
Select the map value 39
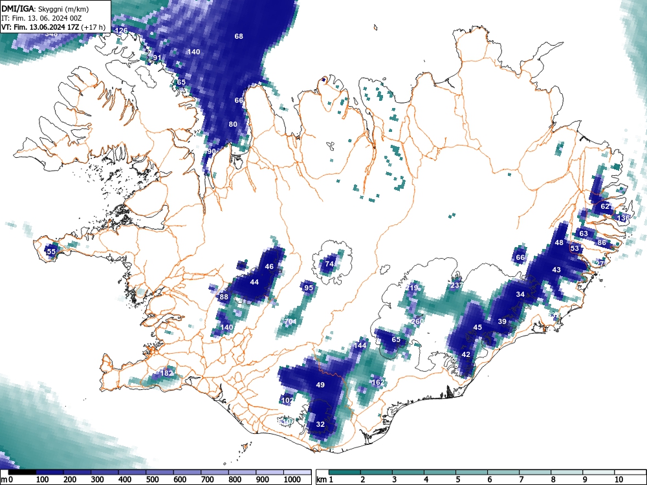tap(502, 321)
